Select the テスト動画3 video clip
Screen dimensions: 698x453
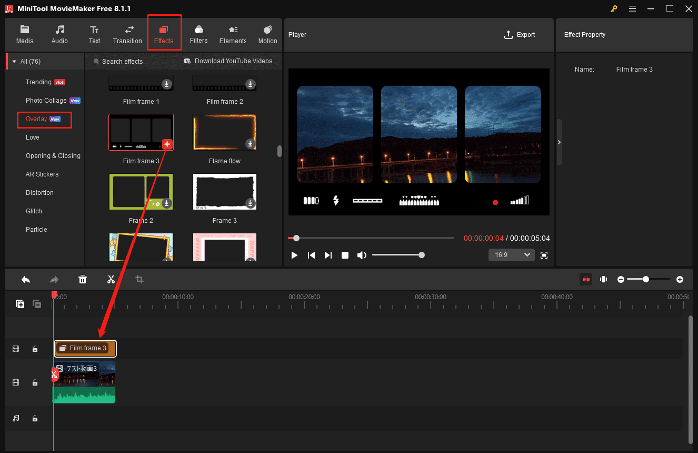84,382
